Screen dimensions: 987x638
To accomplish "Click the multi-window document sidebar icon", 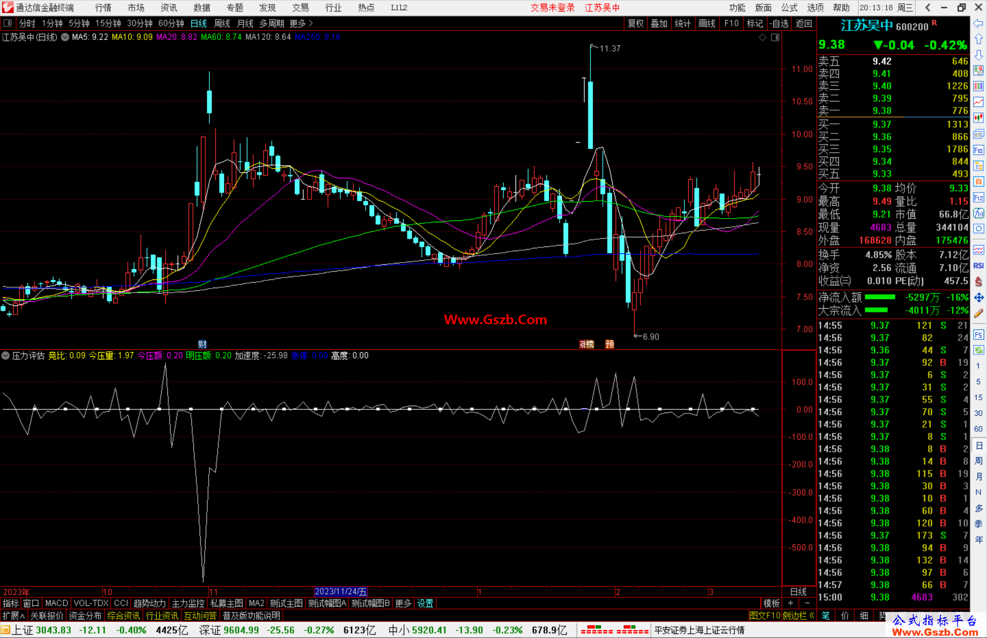I will tap(978, 134).
